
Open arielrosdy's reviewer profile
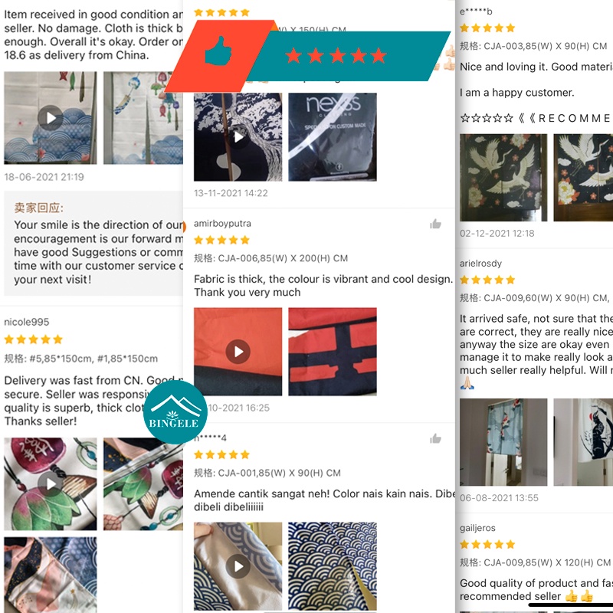click(480, 263)
